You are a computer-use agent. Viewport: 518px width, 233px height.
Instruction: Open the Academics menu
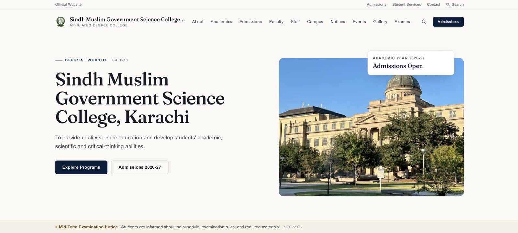(x=221, y=22)
